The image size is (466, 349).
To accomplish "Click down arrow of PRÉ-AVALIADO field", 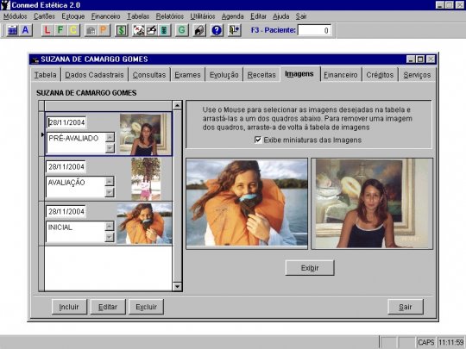I will coord(110,148).
